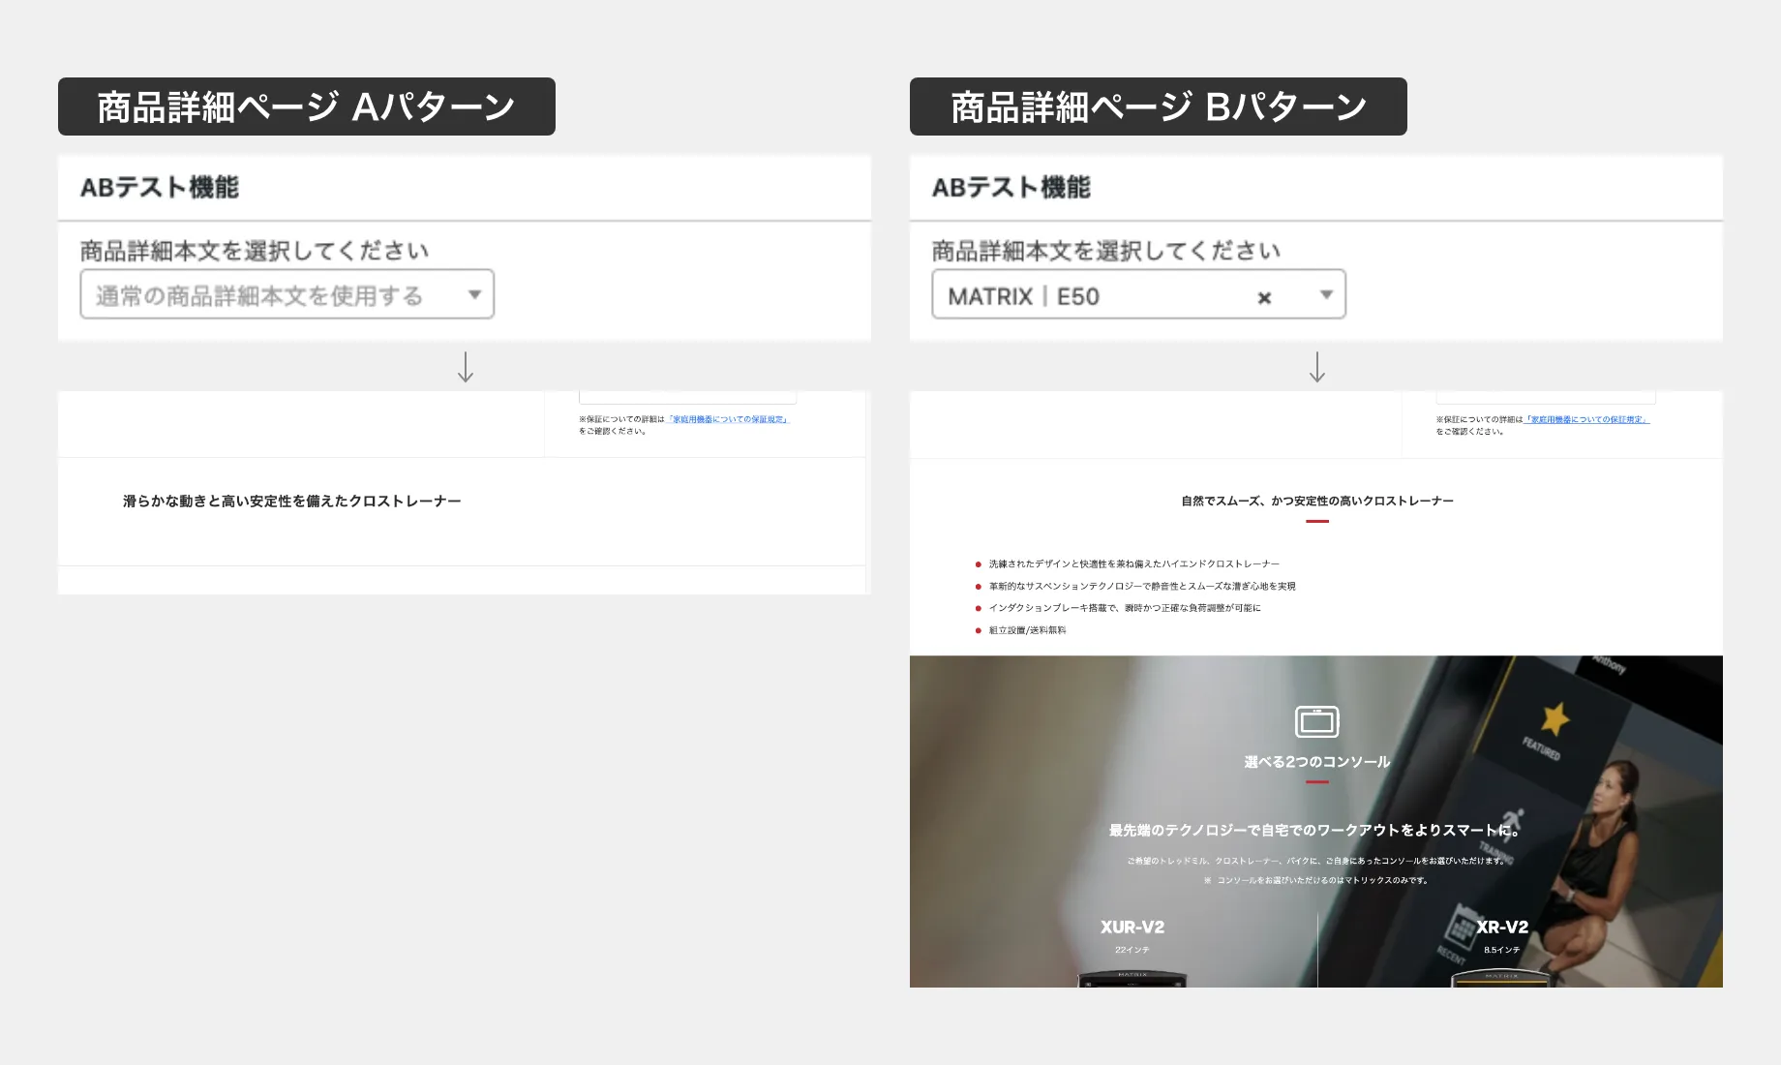Select the XR-V2 console label
Viewport: 1781px width, 1065px height.
click(x=1501, y=927)
